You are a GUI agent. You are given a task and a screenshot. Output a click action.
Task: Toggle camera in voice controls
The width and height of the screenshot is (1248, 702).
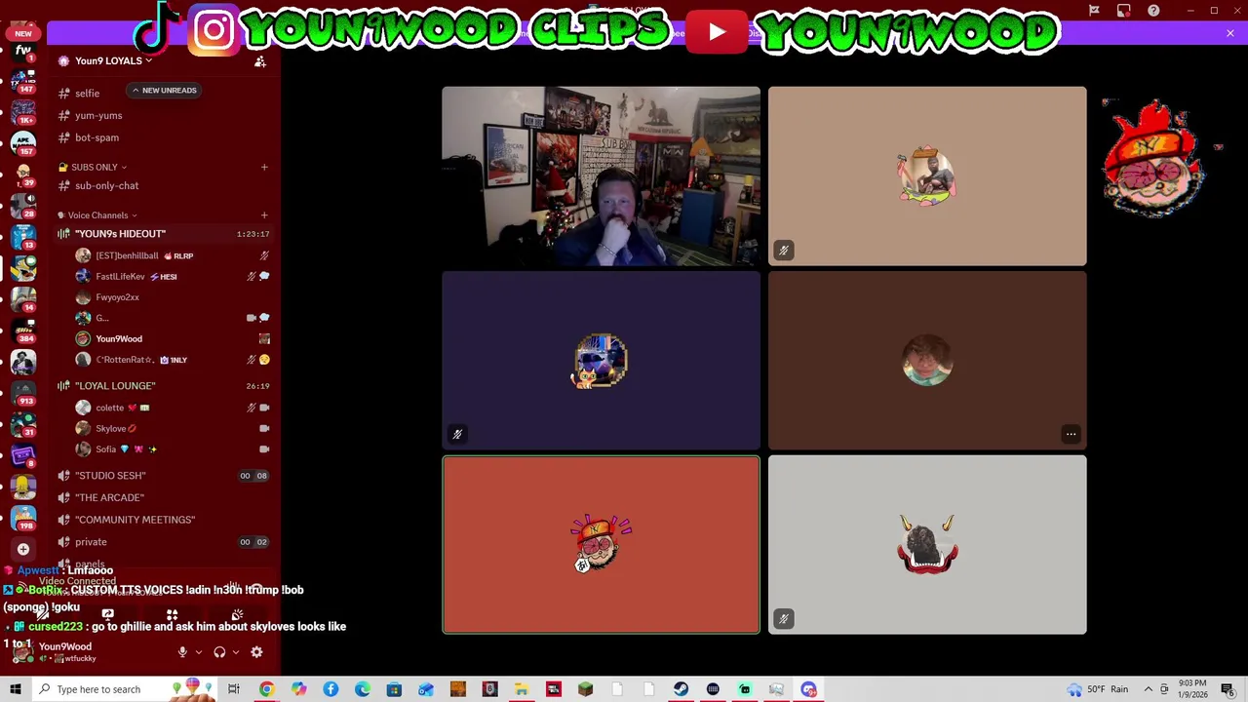44,614
